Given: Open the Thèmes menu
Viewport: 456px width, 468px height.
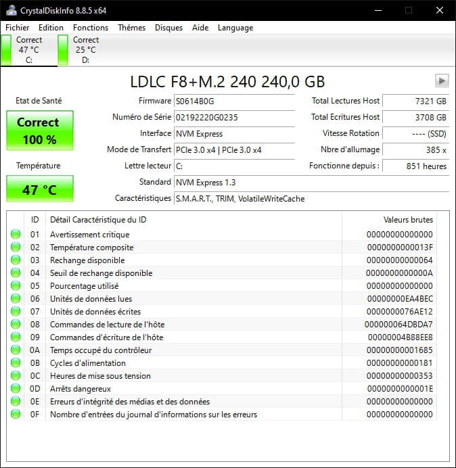Looking at the screenshot, I should 131,28.
